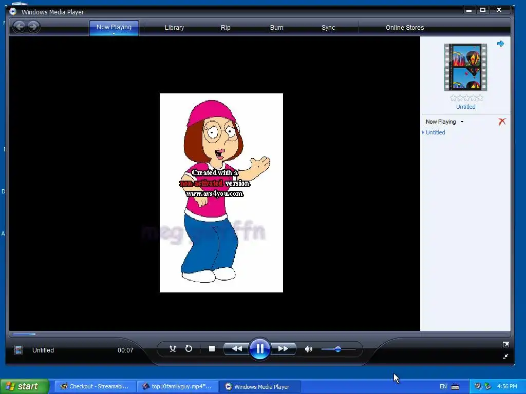The width and height of the screenshot is (526, 394).
Task: Click the EN language indicator
Action: click(x=443, y=387)
